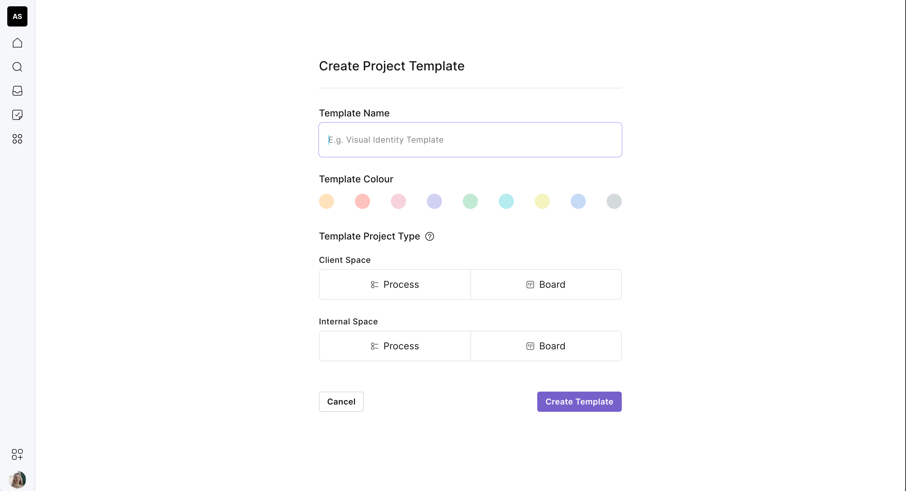Choose the mint green colour swatch

[470, 202]
